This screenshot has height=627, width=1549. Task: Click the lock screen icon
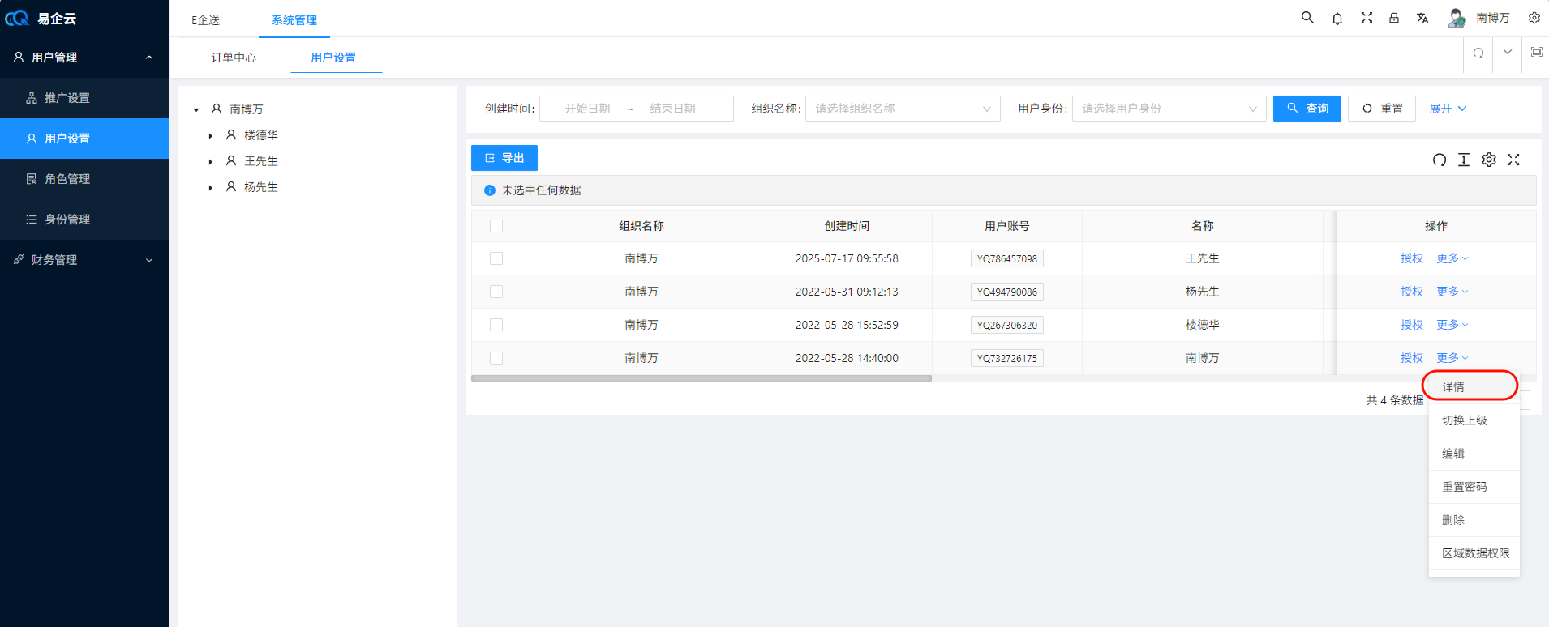pos(1394,18)
